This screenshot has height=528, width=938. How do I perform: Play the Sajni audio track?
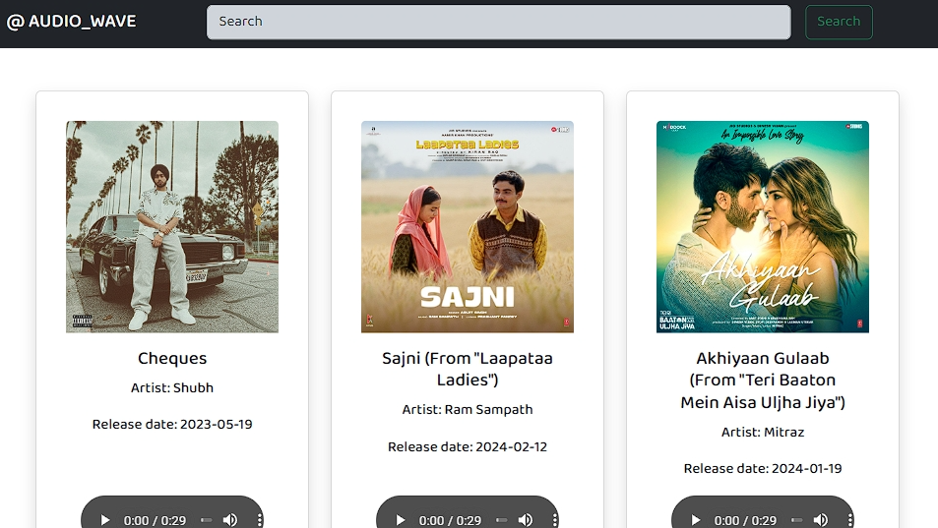[x=401, y=520]
